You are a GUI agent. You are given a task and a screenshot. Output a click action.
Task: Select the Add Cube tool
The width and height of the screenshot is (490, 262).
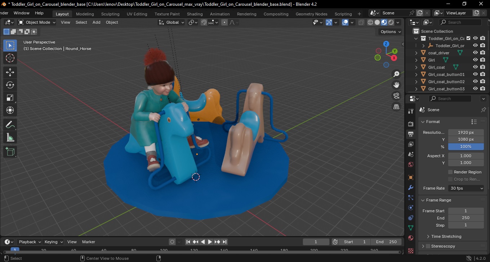coord(10,152)
